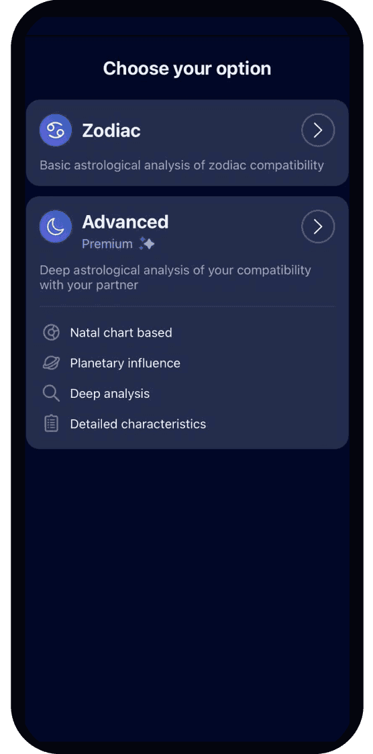Tap the Detailed characteristics feature text
Viewport: 373px width, 754px height.
coord(138,423)
